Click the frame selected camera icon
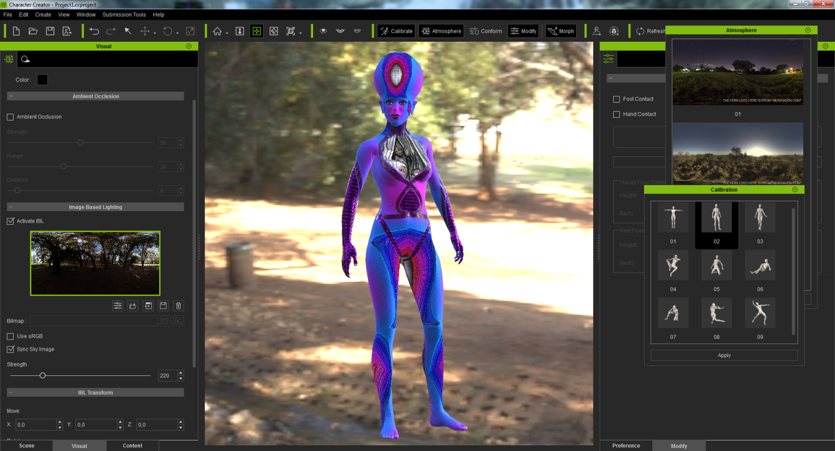 click(x=291, y=31)
